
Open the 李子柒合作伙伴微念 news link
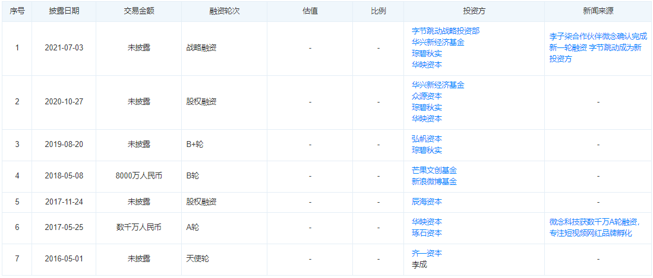(x=598, y=48)
